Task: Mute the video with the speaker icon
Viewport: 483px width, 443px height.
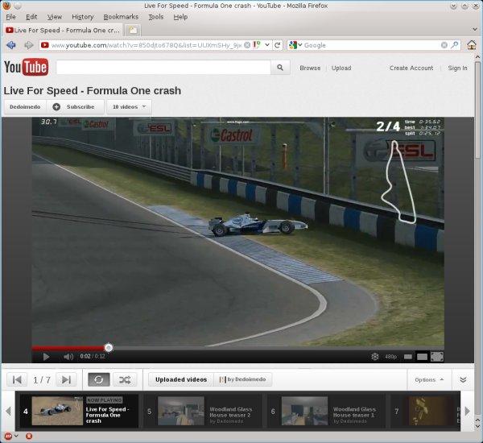Action: [68, 356]
